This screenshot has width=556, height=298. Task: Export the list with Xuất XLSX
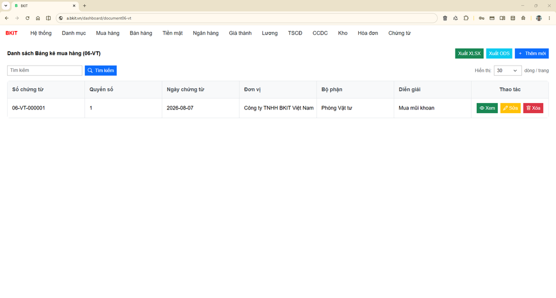(469, 54)
